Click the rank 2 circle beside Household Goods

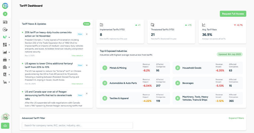178,68
